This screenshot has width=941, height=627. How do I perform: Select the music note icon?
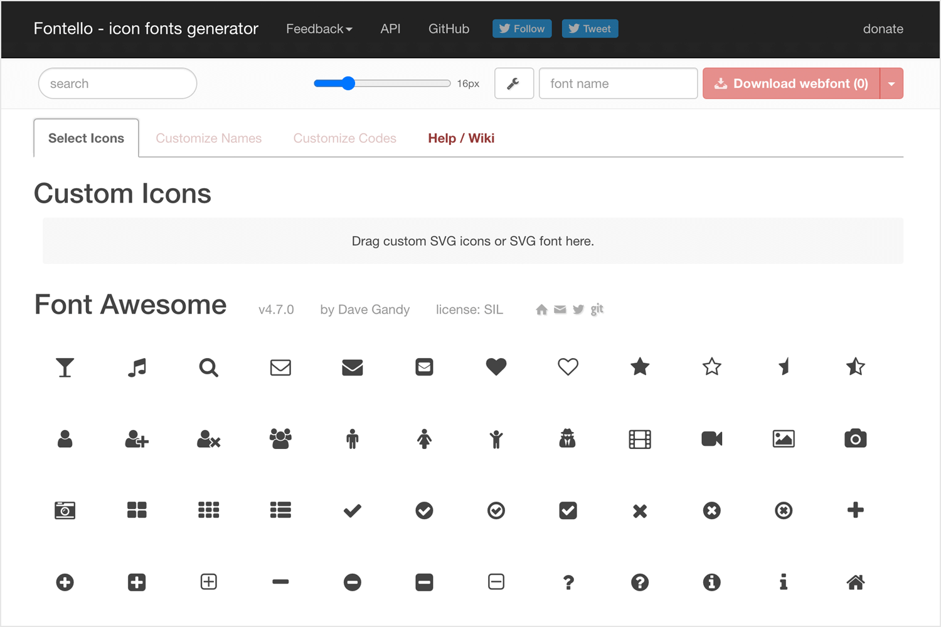pos(137,367)
